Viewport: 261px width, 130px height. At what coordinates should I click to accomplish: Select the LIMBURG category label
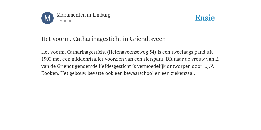[x=64, y=21]
